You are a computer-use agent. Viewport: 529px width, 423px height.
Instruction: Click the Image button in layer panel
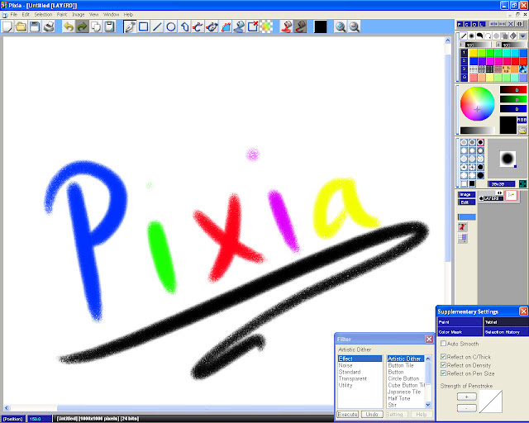click(x=466, y=194)
